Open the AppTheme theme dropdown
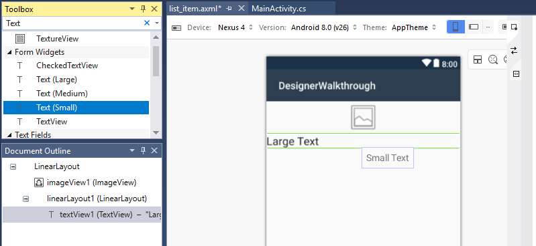The height and width of the screenshot is (246, 536). tap(414, 27)
